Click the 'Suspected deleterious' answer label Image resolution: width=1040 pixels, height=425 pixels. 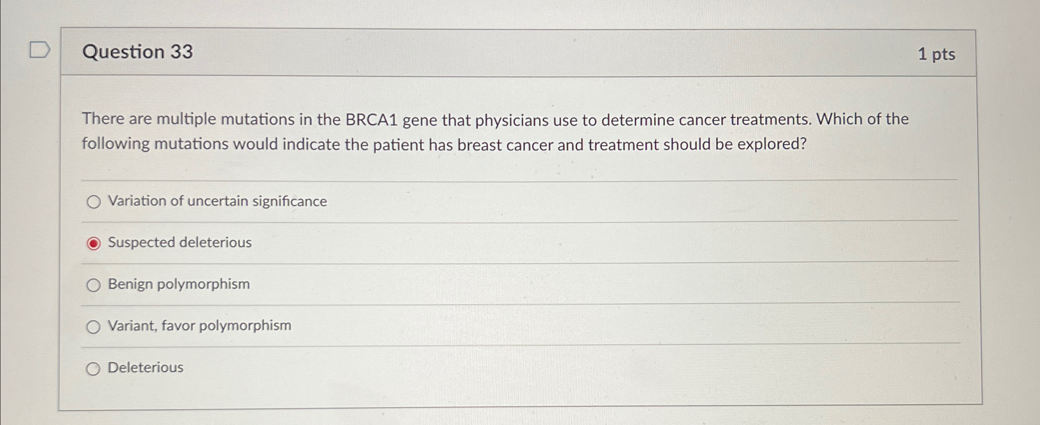point(179,242)
